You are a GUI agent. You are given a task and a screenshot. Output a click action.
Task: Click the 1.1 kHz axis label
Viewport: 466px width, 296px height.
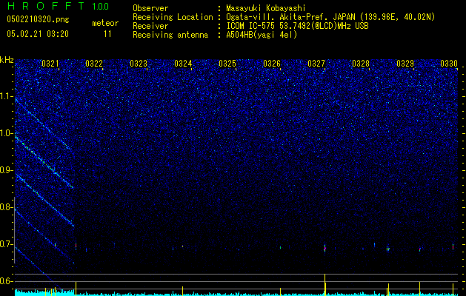click(7, 96)
